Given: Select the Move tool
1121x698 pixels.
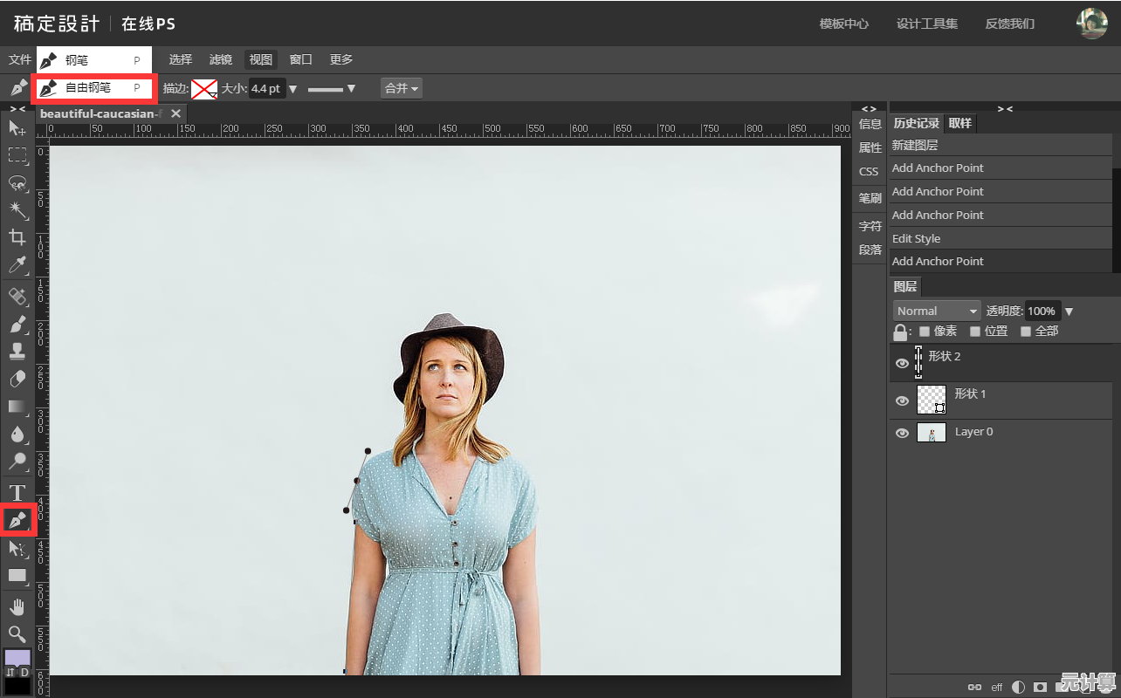Looking at the screenshot, I should tap(17, 128).
